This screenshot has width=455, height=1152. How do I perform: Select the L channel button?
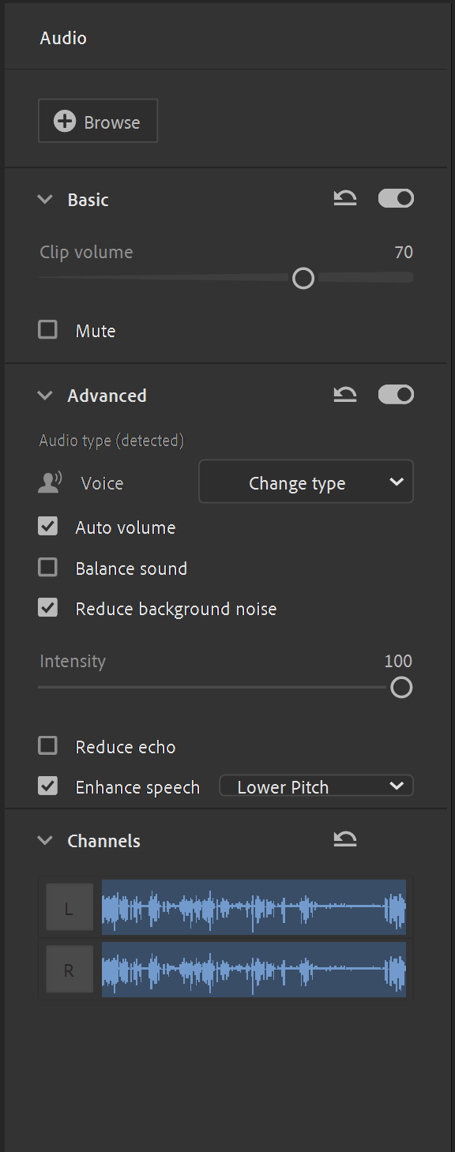coord(69,908)
